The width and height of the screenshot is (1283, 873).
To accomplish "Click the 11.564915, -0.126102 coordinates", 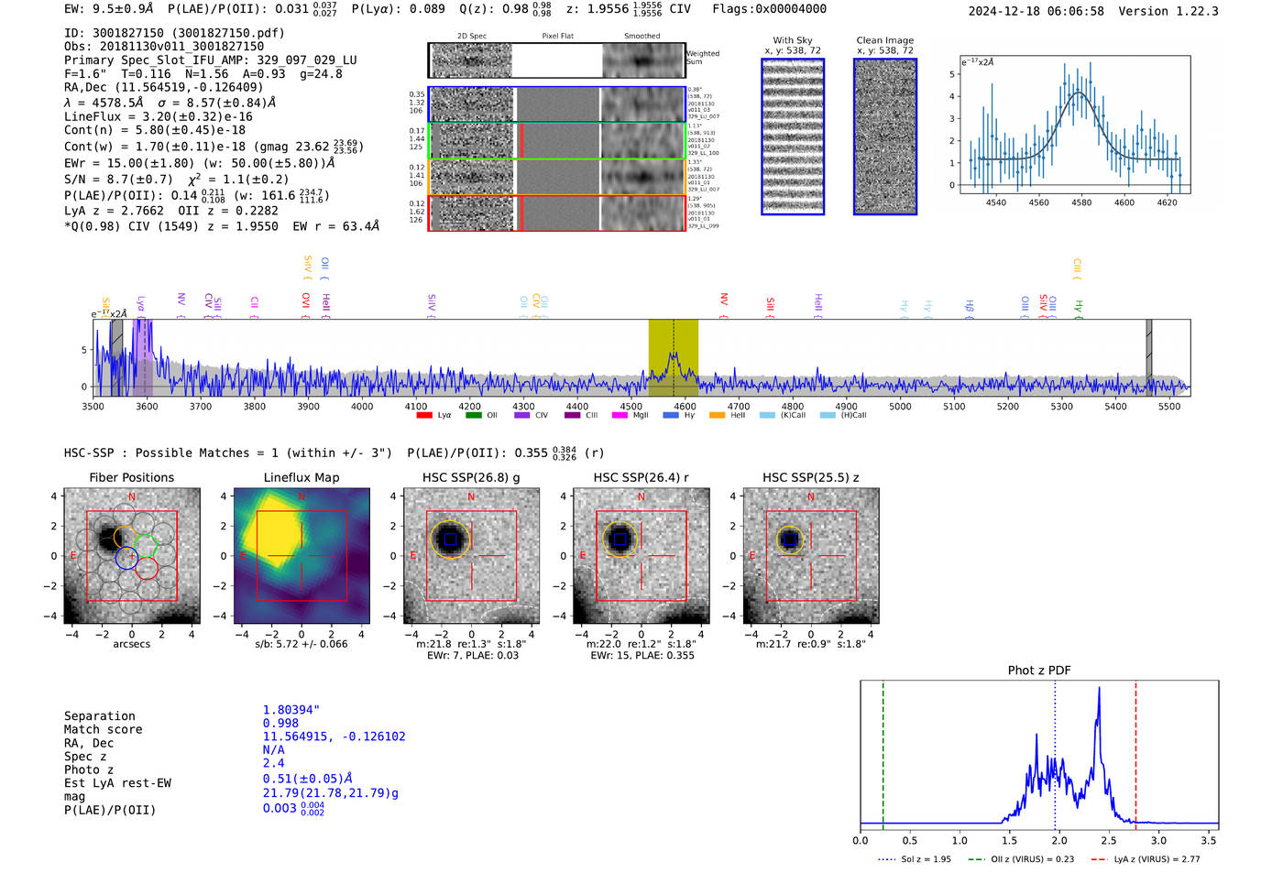I will (x=334, y=737).
